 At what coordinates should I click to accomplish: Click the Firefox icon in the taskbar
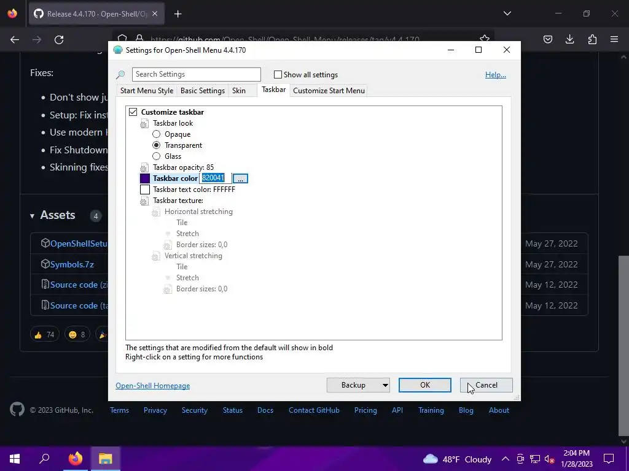[x=75, y=459]
